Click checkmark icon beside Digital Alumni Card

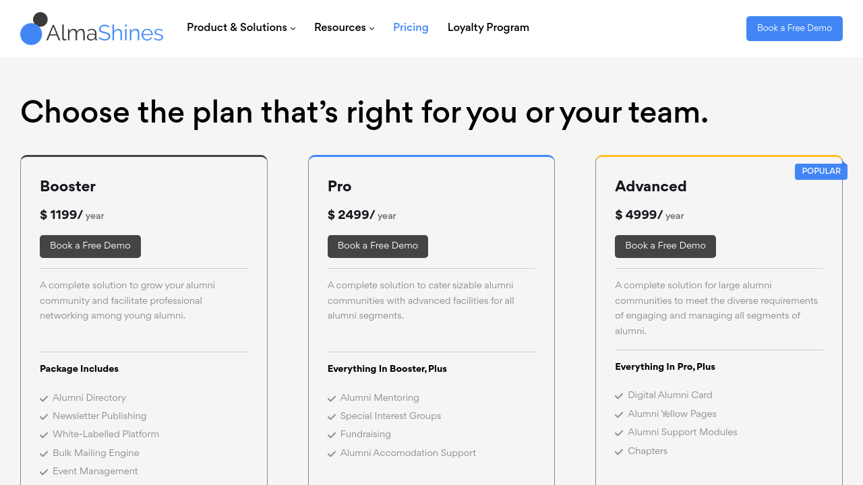pos(619,396)
